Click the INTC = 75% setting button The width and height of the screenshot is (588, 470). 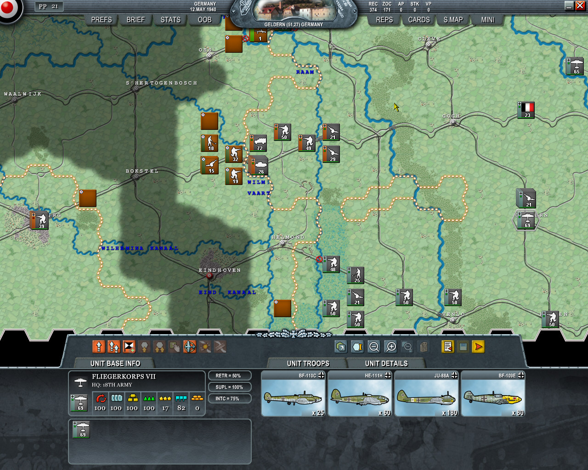(230, 398)
